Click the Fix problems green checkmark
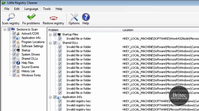 click(x=31, y=17)
